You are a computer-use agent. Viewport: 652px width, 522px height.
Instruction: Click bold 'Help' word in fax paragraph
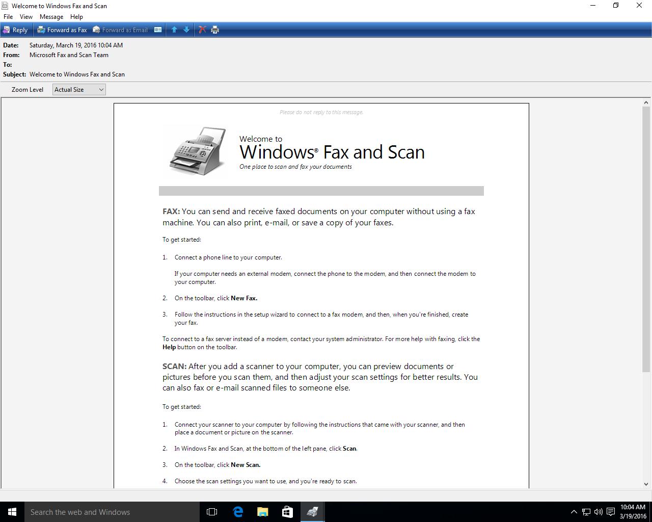coord(169,347)
